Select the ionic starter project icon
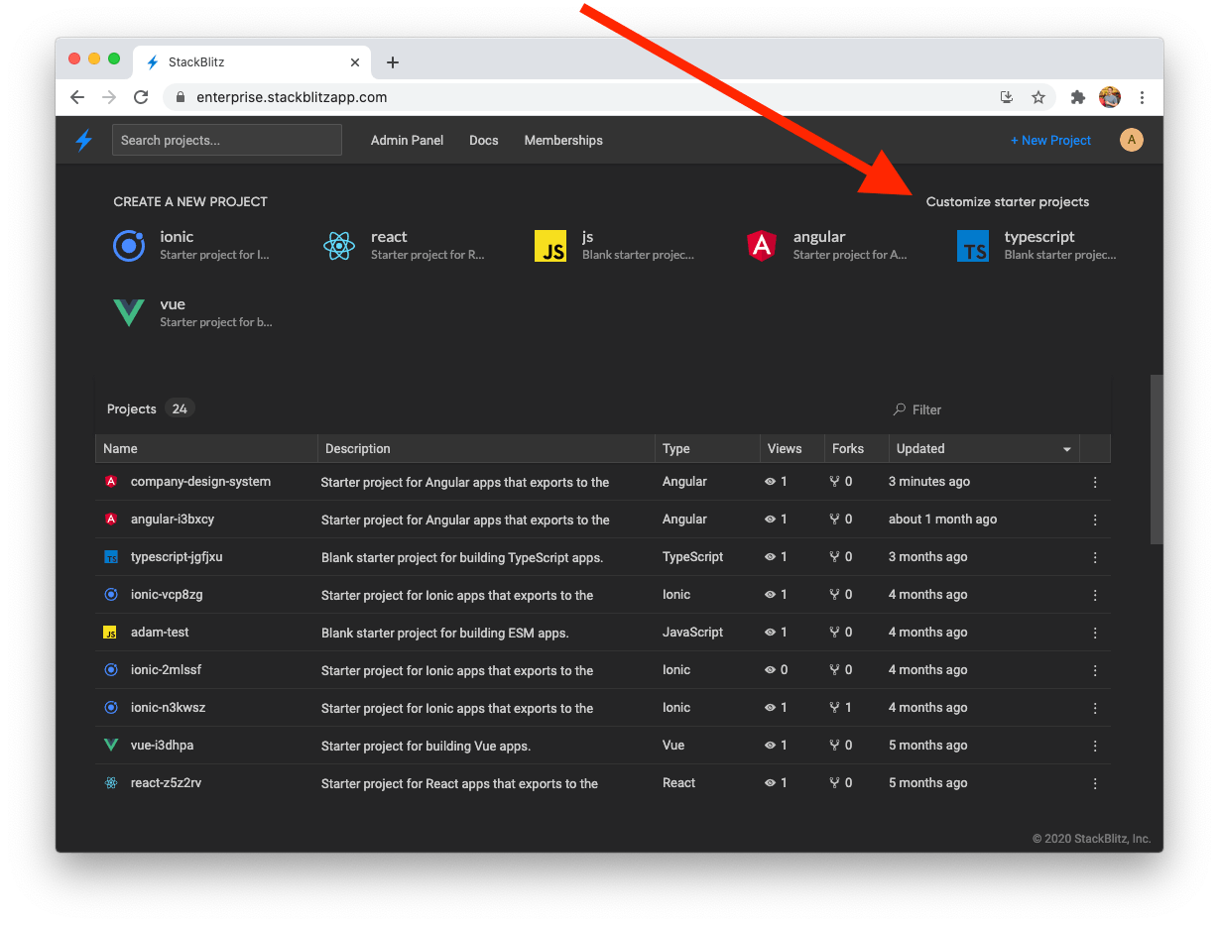 (129, 246)
